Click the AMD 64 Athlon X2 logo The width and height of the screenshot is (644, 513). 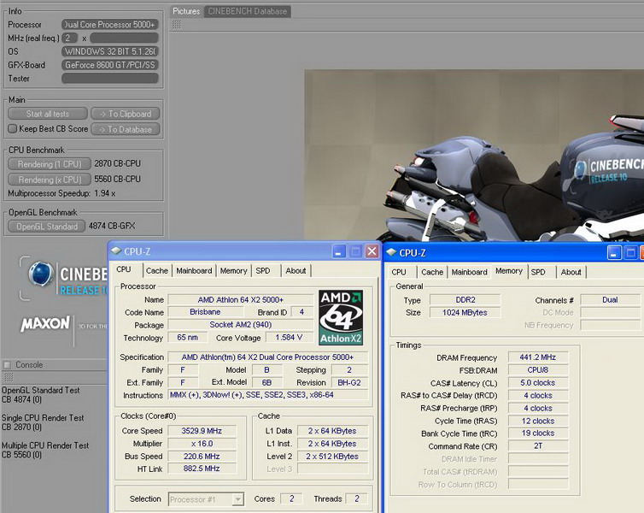[x=341, y=317]
